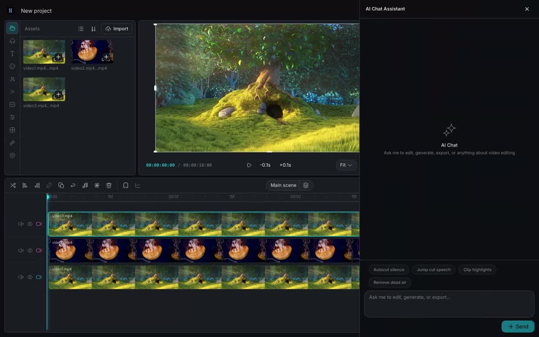Switch assets to list view
The width and height of the screenshot is (539, 337).
click(81, 29)
